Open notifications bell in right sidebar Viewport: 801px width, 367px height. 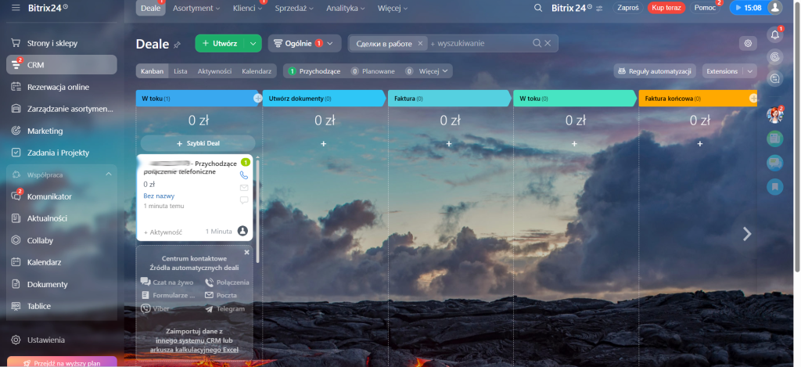[775, 34]
